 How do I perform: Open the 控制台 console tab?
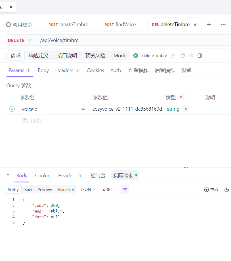coord(98,175)
